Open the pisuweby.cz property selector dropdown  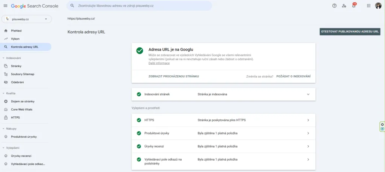point(27,19)
